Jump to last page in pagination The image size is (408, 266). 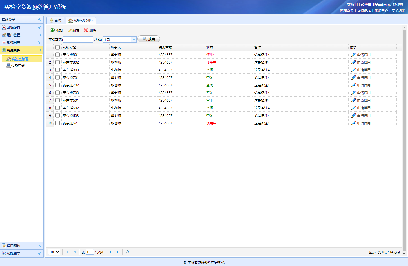click(x=118, y=252)
